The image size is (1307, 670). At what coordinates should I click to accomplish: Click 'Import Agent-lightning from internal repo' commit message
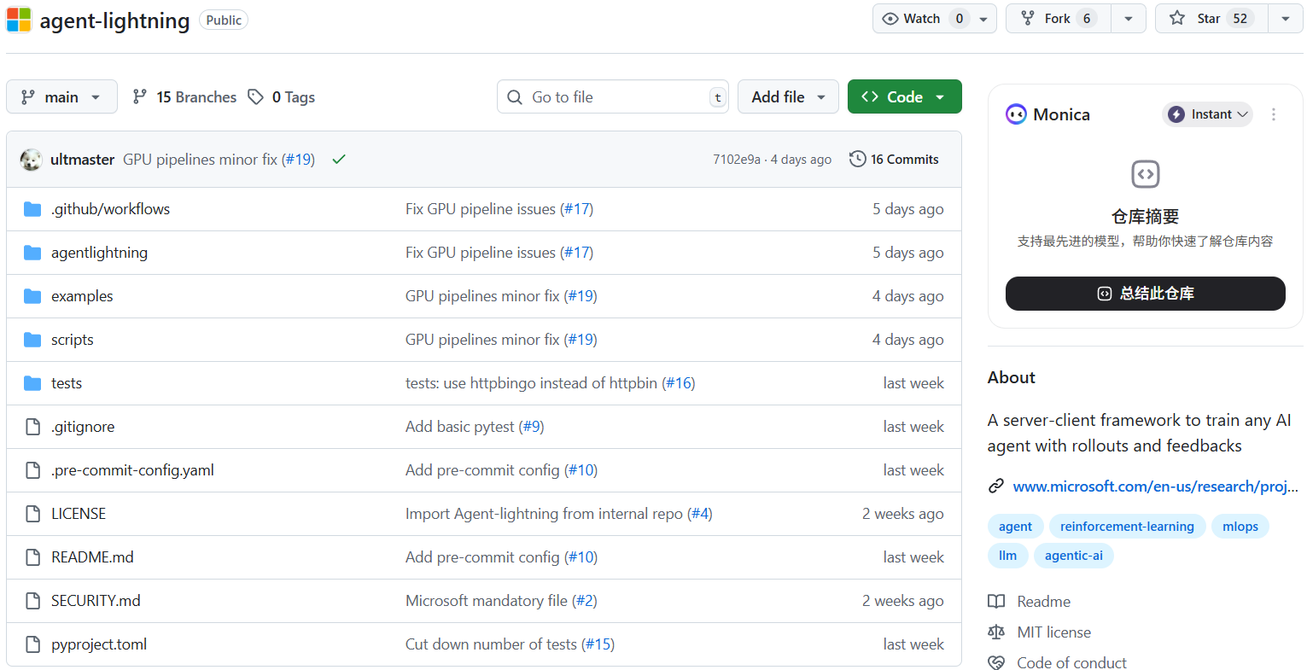point(544,514)
